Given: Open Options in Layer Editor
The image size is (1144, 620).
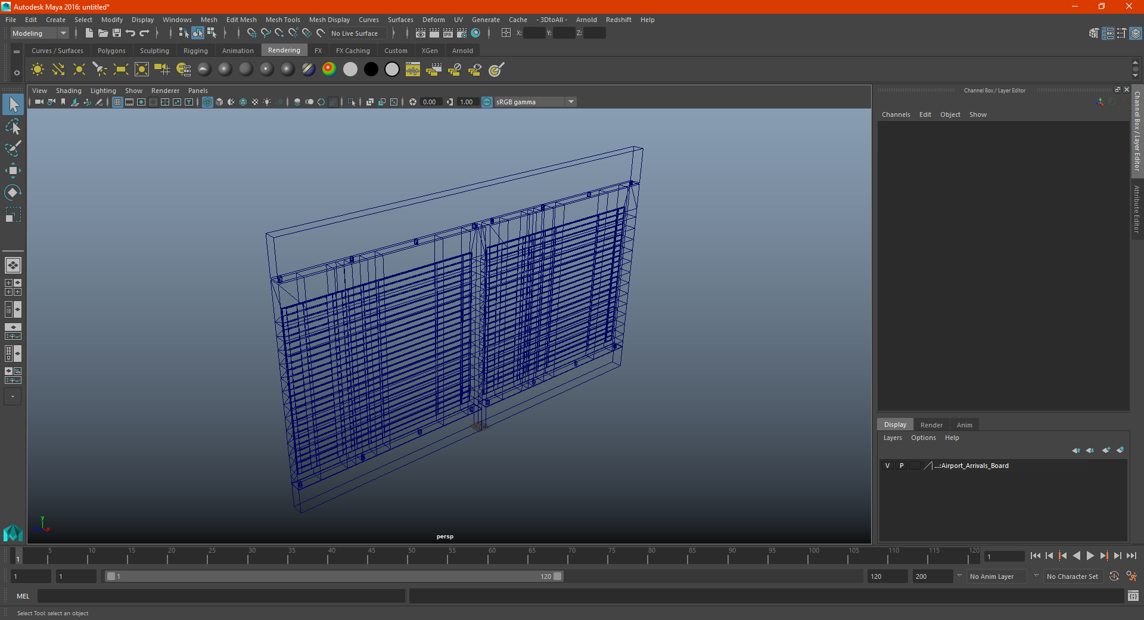Looking at the screenshot, I should click(923, 438).
